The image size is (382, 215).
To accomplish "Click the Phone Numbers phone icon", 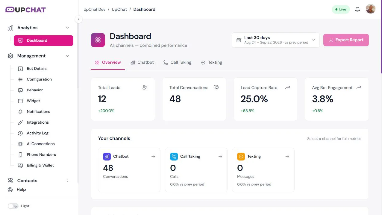I will pyautogui.click(x=20, y=155).
